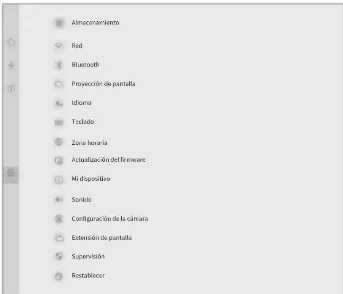Click the Configuración de la cámara icon
Image resolution: width=343 pixels, height=294 pixels.
click(x=59, y=219)
